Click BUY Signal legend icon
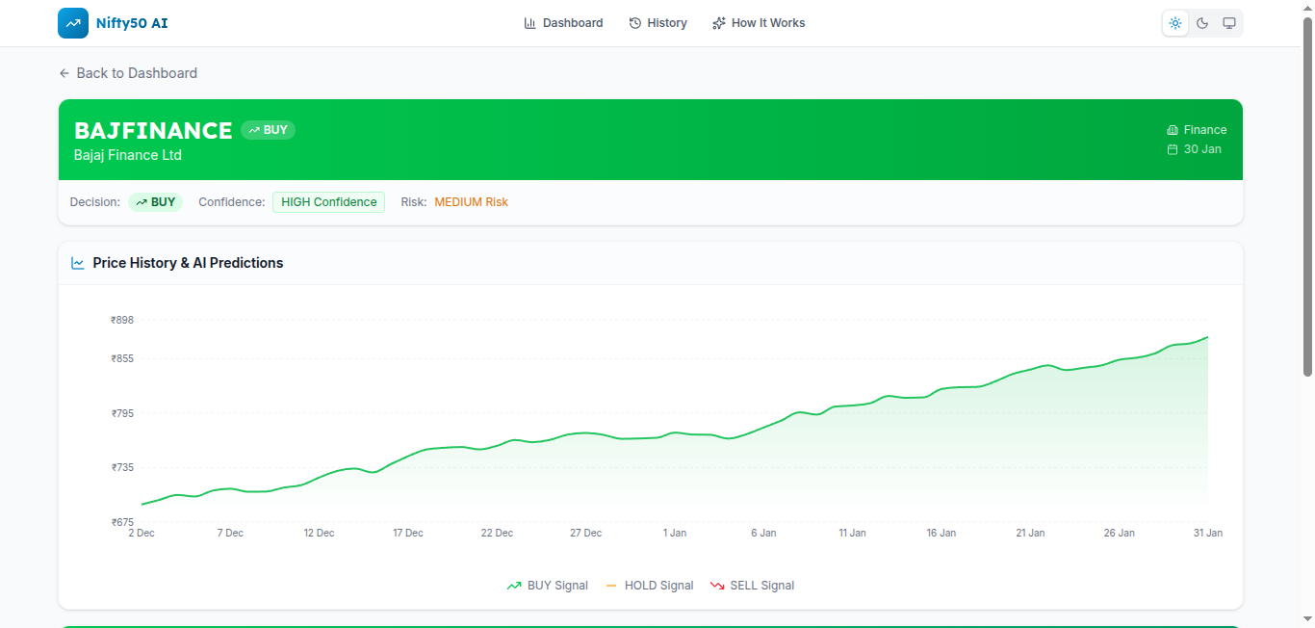The image size is (1315, 628). click(514, 586)
